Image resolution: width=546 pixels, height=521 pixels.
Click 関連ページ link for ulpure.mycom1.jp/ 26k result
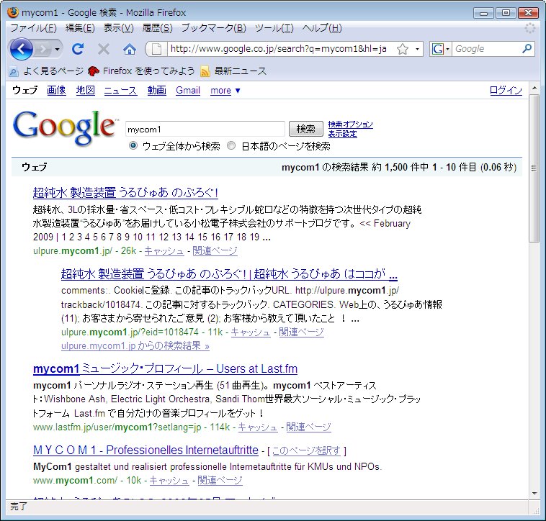coord(215,250)
